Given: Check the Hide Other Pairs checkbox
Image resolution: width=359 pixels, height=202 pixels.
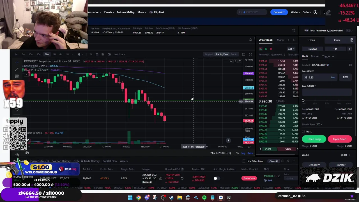Looking at the screenshot, I should pos(243,161).
